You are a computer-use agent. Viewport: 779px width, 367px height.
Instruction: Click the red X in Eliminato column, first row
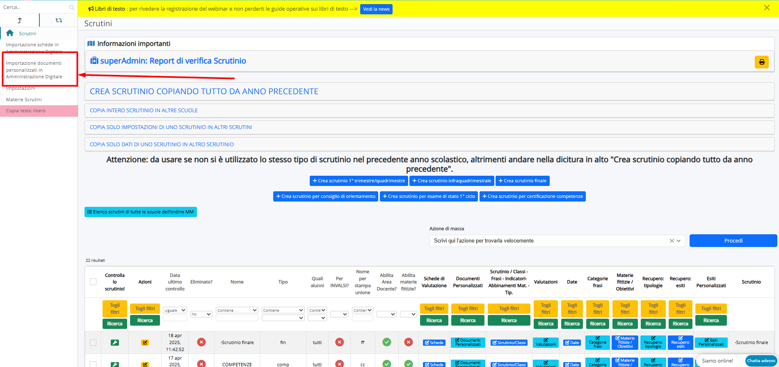pyautogui.click(x=201, y=342)
